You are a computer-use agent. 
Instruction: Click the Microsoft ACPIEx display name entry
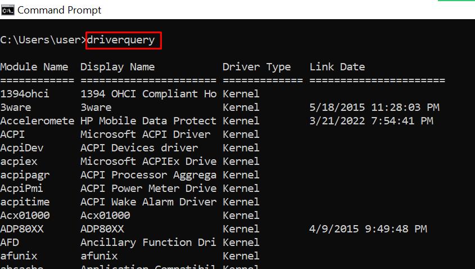[x=148, y=162]
